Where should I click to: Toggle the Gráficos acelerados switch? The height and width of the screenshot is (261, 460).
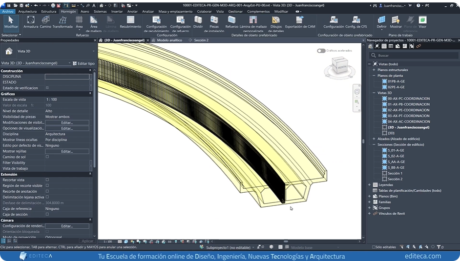321,51
